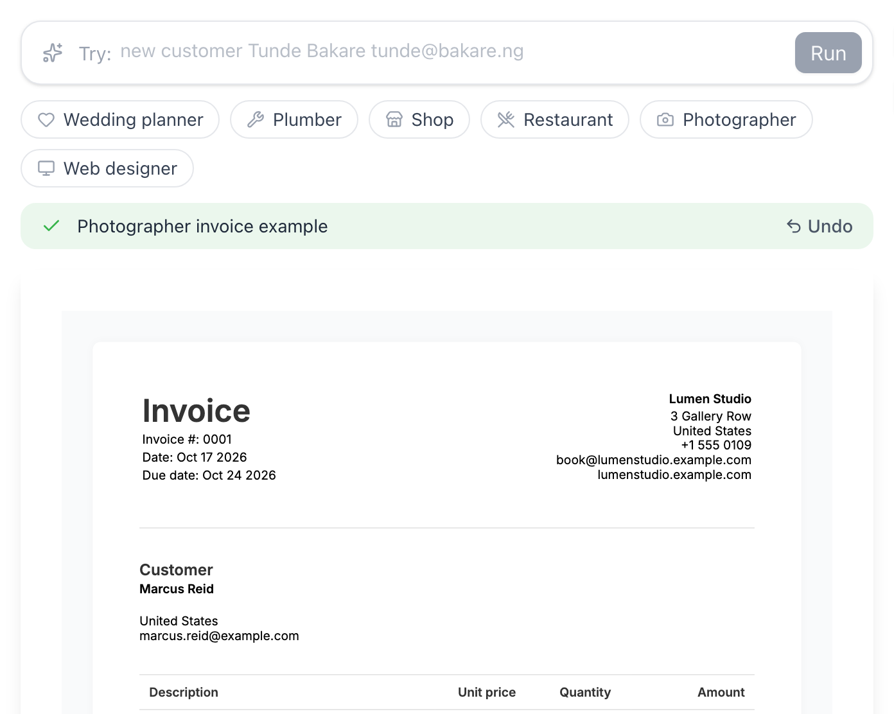Image resolution: width=894 pixels, height=714 pixels.
Task: Undo the Photographer invoice example
Action: click(820, 227)
